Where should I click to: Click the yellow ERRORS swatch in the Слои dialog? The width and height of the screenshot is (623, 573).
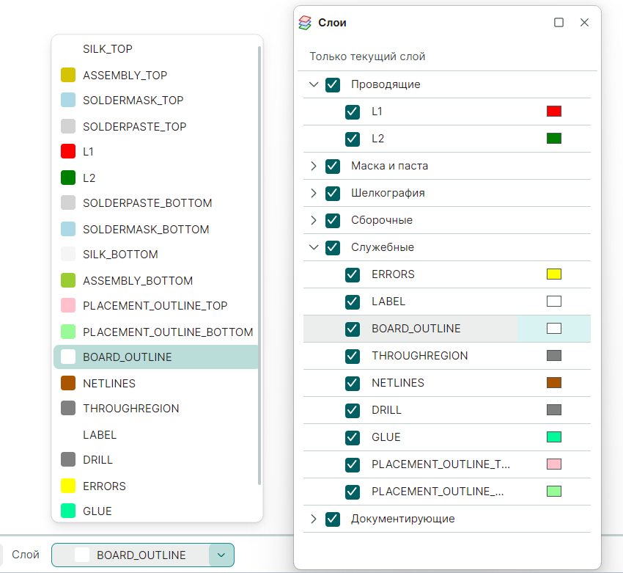tap(555, 274)
